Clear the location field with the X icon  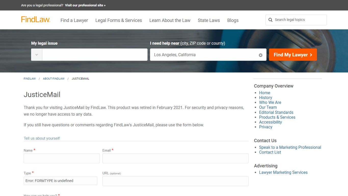pos(261,55)
